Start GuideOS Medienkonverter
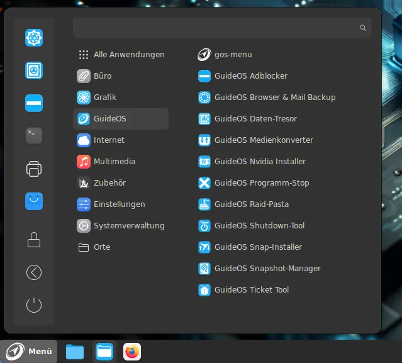Viewport: 402px width, 363px height. pos(263,140)
